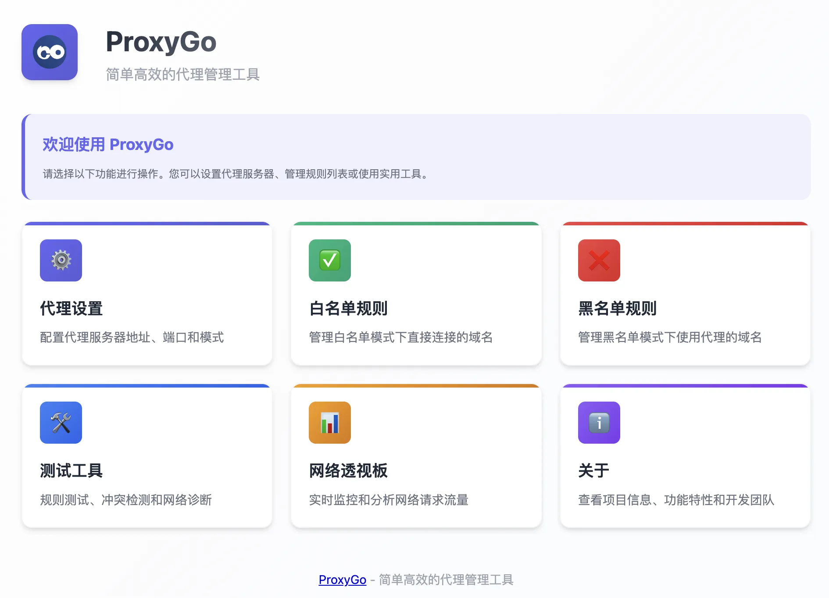The width and height of the screenshot is (829, 598).
Task: Click the gear icon on 代理设置 card
Action: pos(61,260)
